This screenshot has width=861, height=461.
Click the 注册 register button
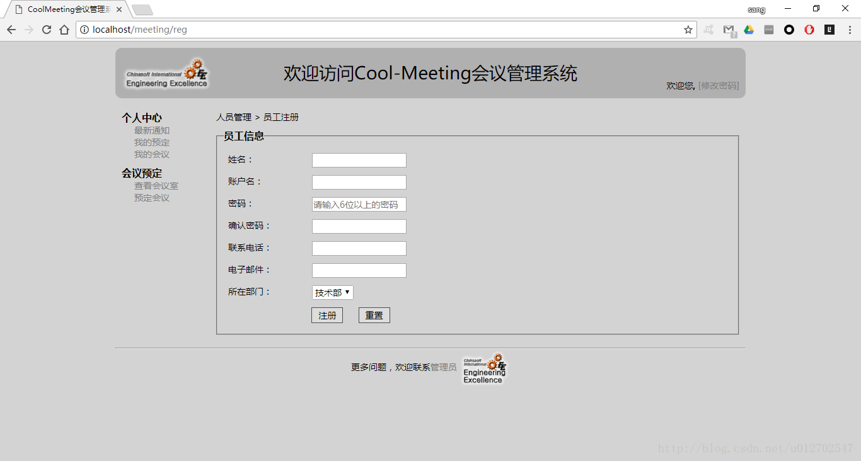pos(327,316)
